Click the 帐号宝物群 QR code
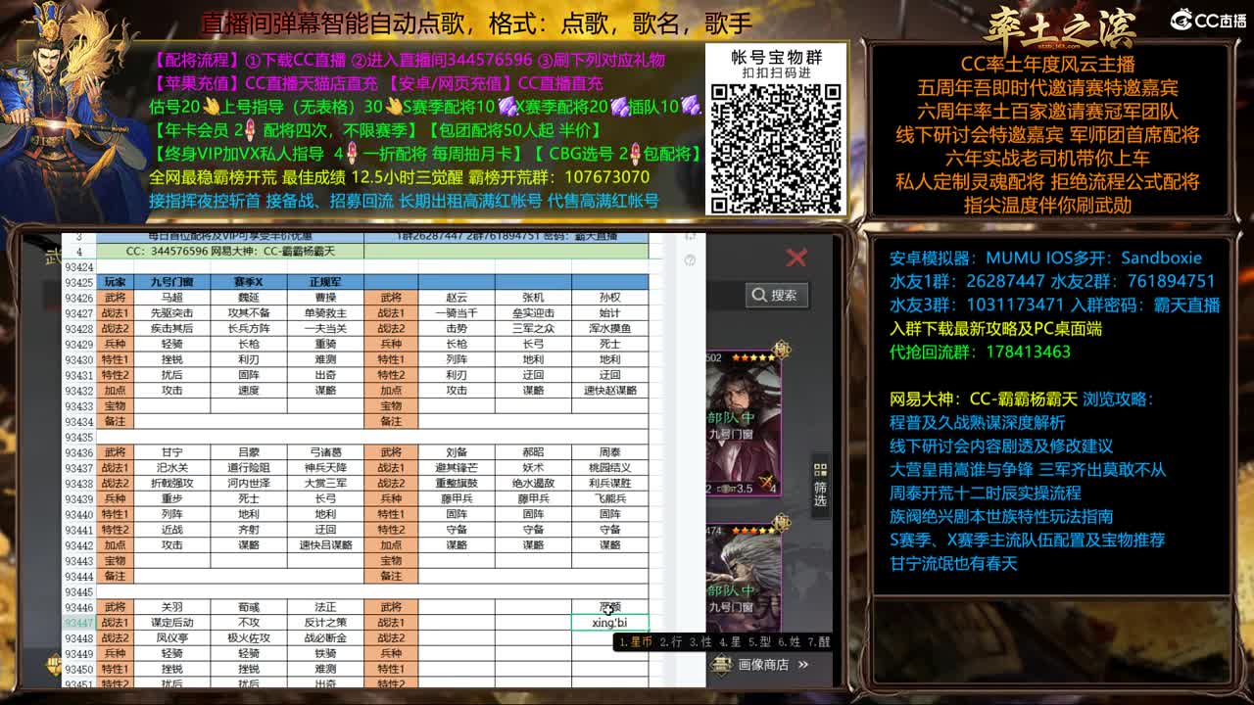 click(x=776, y=148)
